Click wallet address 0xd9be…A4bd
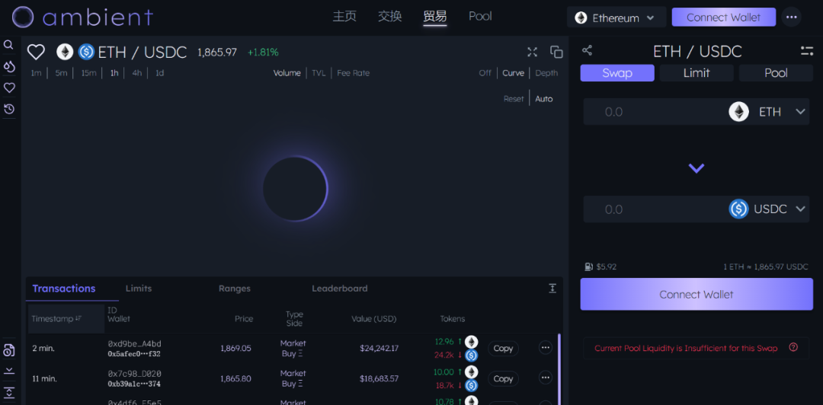The image size is (823, 405). click(x=134, y=343)
